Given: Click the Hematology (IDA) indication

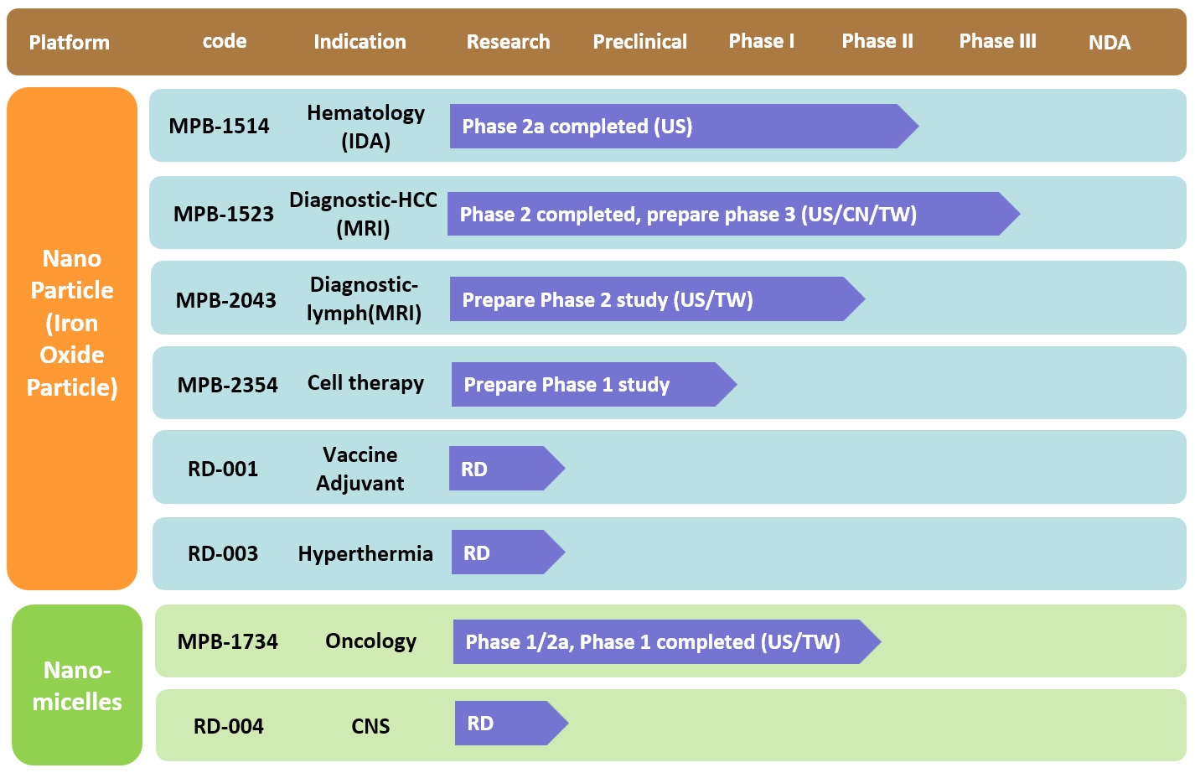Looking at the screenshot, I should click(x=365, y=127).
